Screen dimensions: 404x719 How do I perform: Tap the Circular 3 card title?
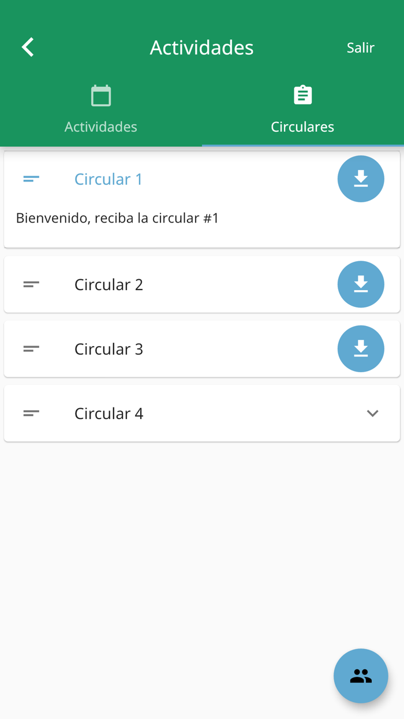click(108, 349)
